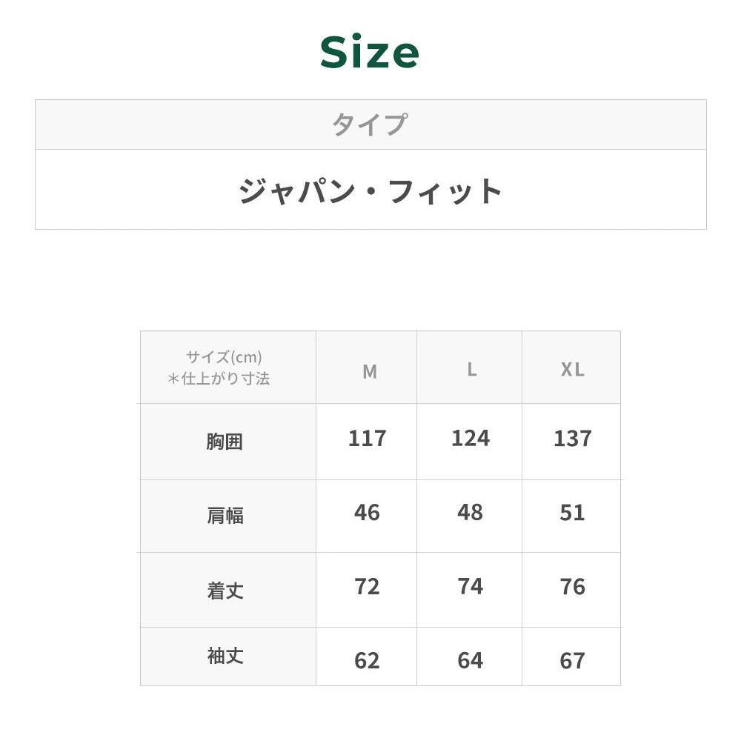Image resolution: width=741 pixels, height=741 pixels.
Task: Click the 62 sleeve length value
Action: (367, 660)
